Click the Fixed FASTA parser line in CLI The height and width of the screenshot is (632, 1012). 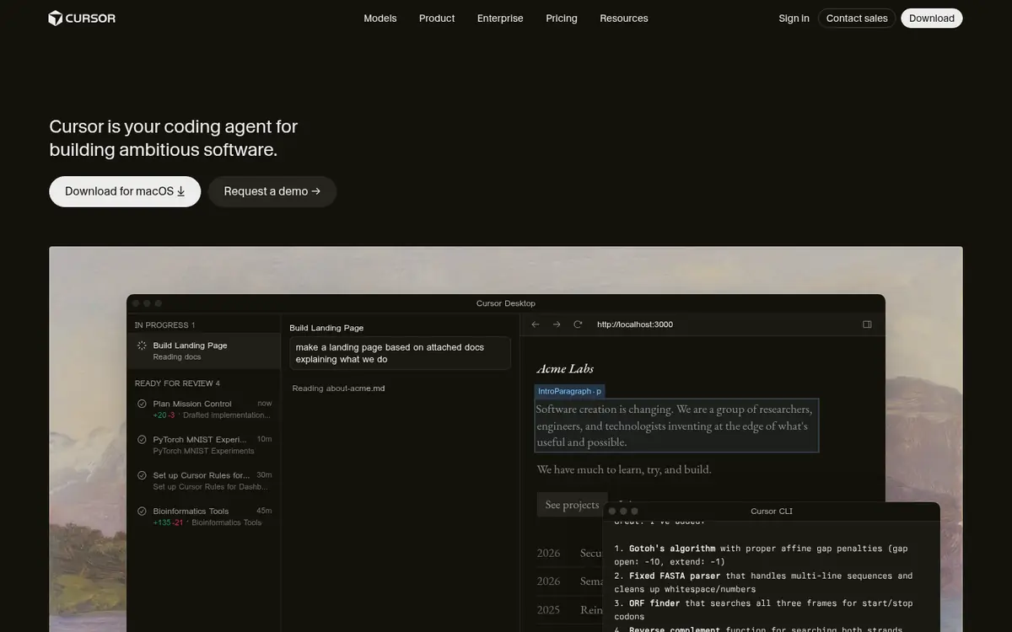click(763, 582)
